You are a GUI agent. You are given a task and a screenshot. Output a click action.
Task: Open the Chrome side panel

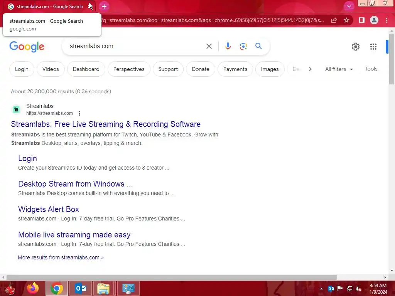click(x=362, y=20)
